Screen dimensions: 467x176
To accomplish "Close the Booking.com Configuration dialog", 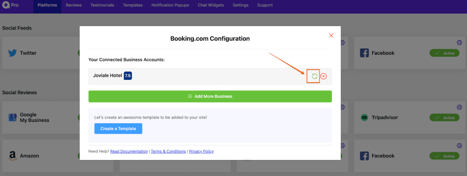I will (331, 35).
